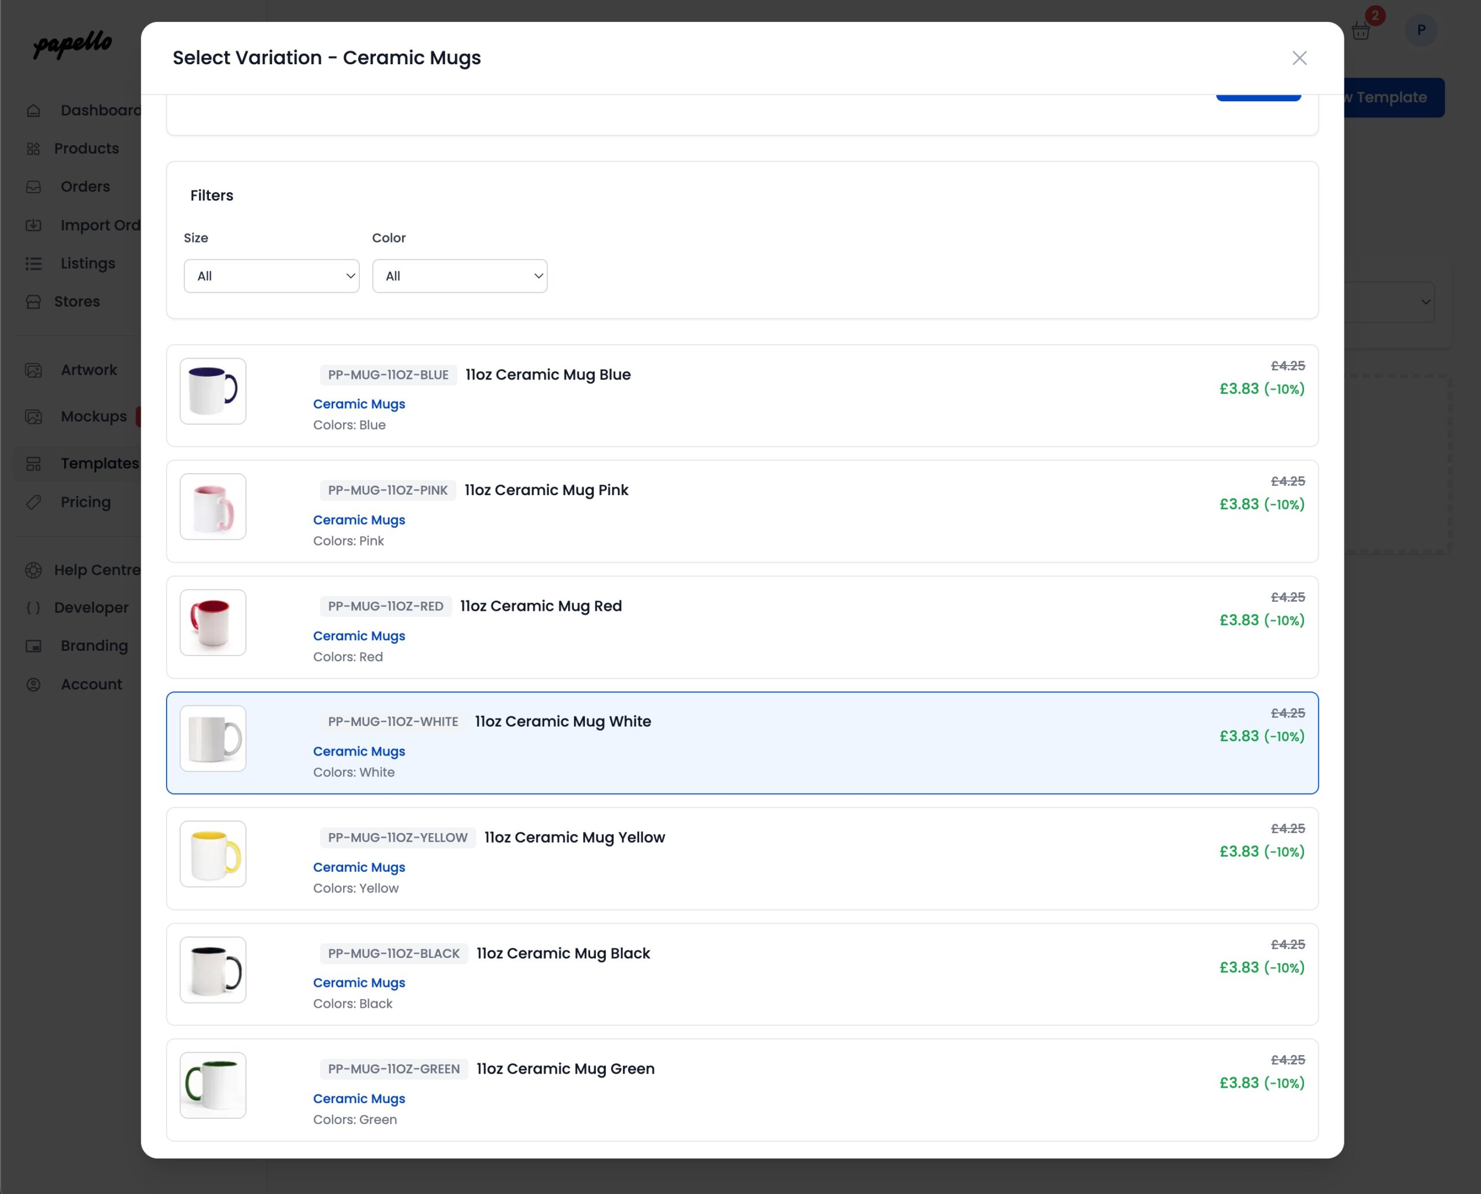Go to Branding in the sidebar
This screenshot has height=1194, width=1481.
(x=94, y=646)
